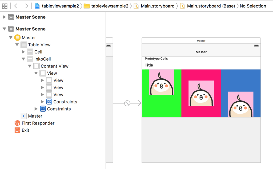Image resolution: width=273 pixels, height=169 pixels.
Task: Collapse the Table View node
Action: (x=17, y=45)
